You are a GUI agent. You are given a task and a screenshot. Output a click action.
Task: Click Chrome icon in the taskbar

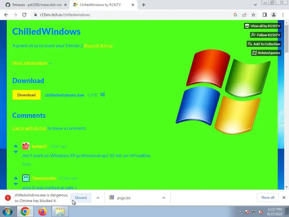[x=25, y=211]
